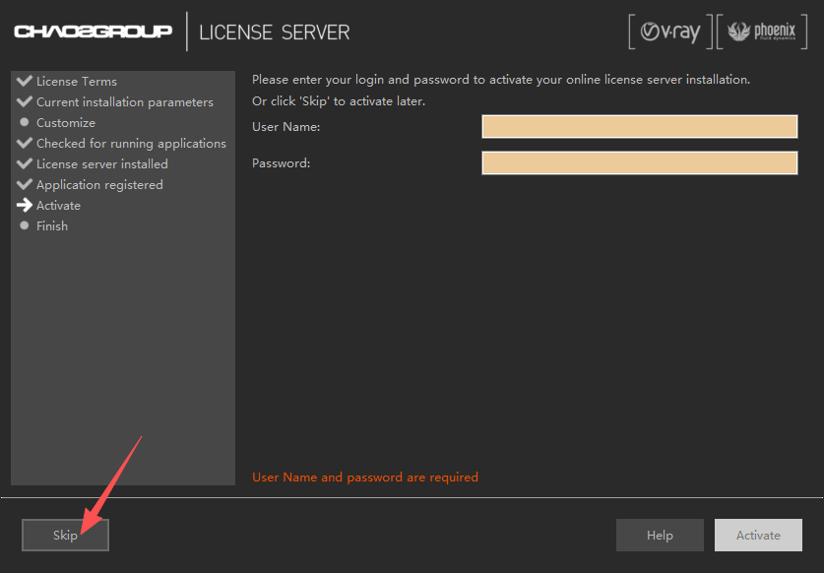Select 'License server installed' step text

(102, 164)
